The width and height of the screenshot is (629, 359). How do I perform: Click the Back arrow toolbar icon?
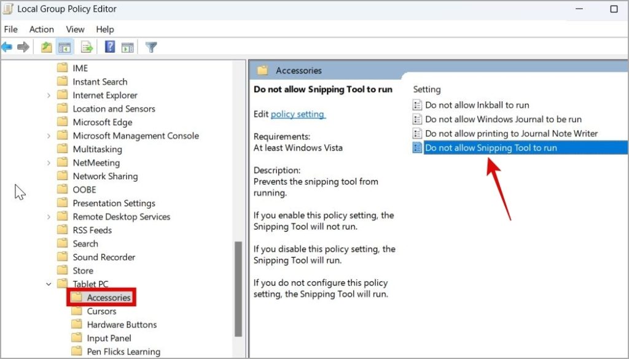click(x=6, y=47)
